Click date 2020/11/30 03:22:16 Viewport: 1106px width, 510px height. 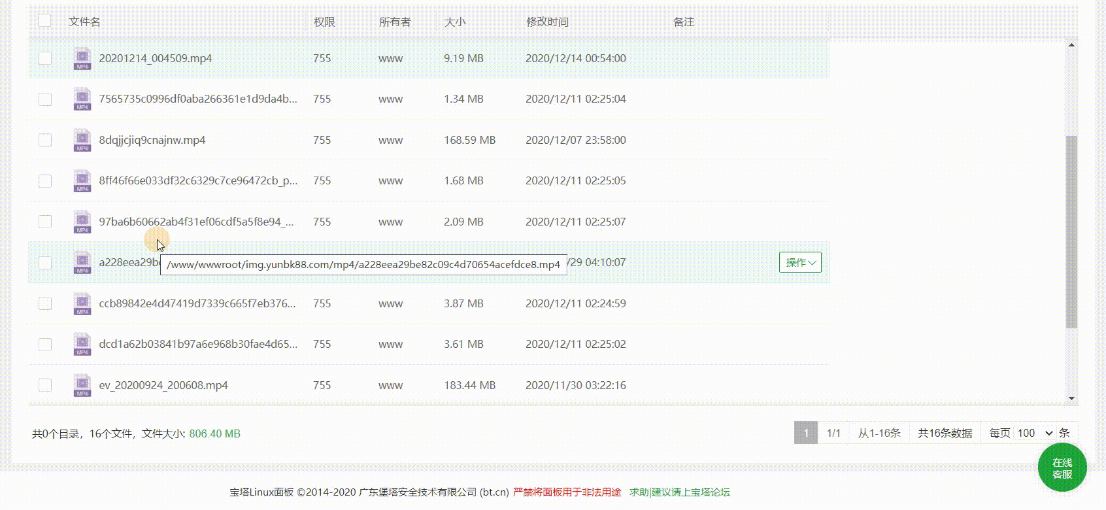576,385
